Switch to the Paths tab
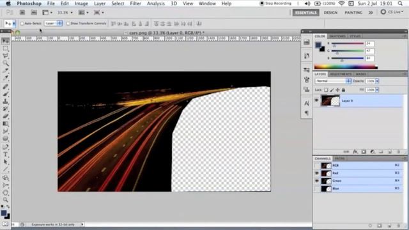Image resolution: width=409 pixels, height=230 pixels. (339, 158)
